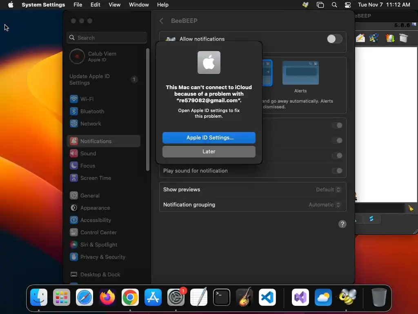Open the App Store from Dock

(153, 297)
